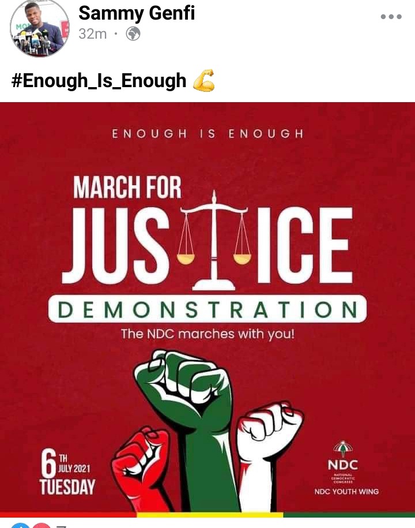Click the DEMONSTRATION white banner
The height and width of the screenshot is (528, 415).
[x=207, y=309]
